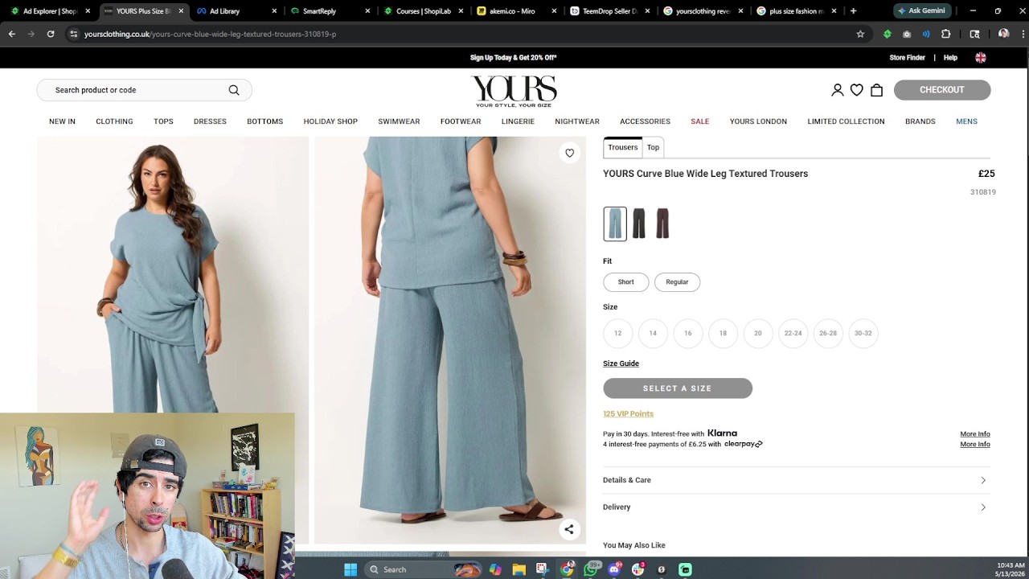Expand the Details & Care section
This screenshot has height=579, width=1029.
click(797, 480)
